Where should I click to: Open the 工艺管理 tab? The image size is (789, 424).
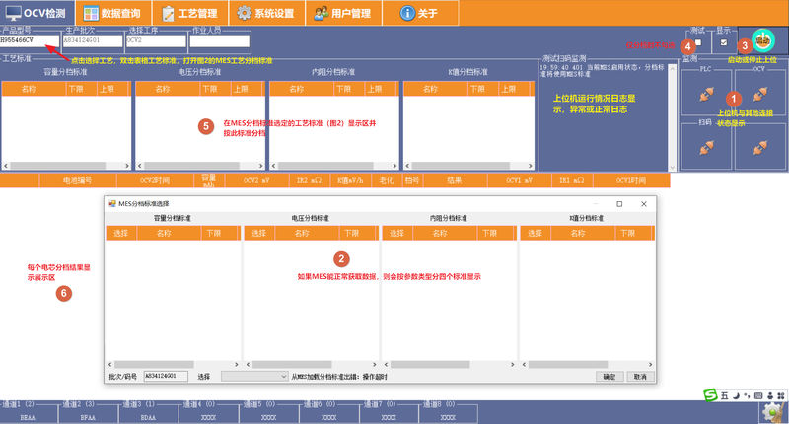pos(190,13)
